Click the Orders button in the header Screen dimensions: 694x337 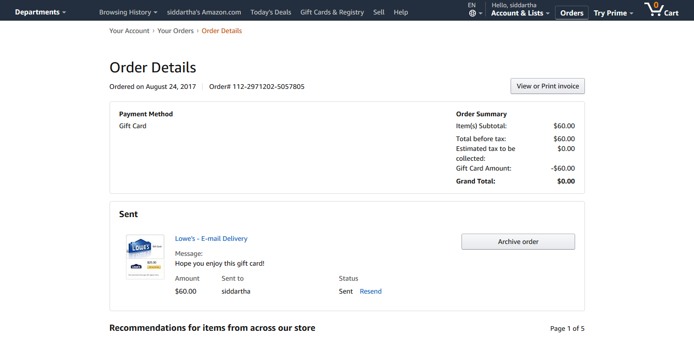pos(572,13)
